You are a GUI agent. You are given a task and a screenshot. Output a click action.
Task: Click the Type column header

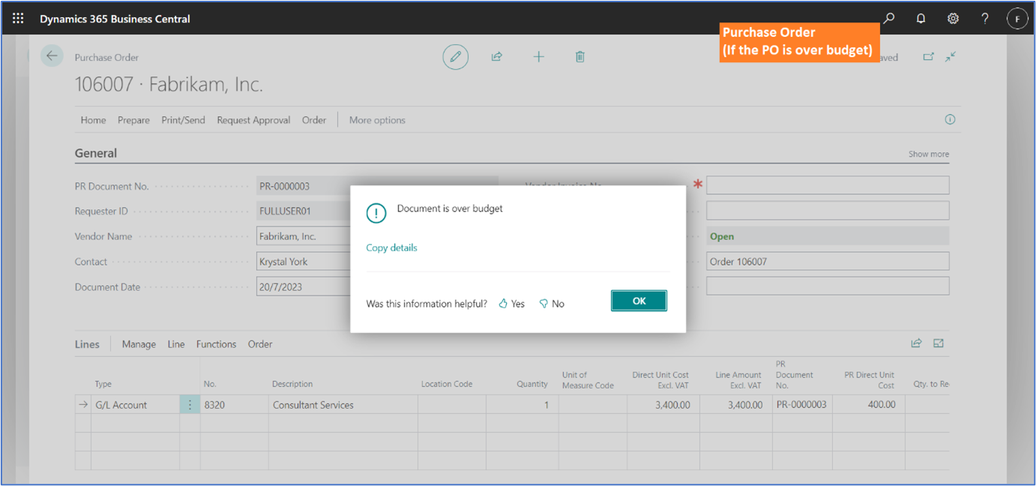(x=103, y=384)
